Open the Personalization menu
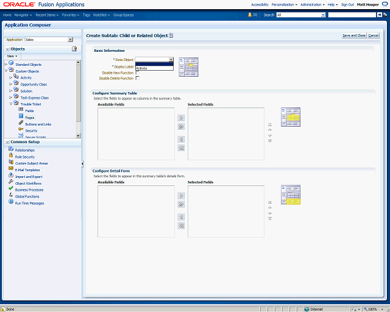 (x=285, y=4)
